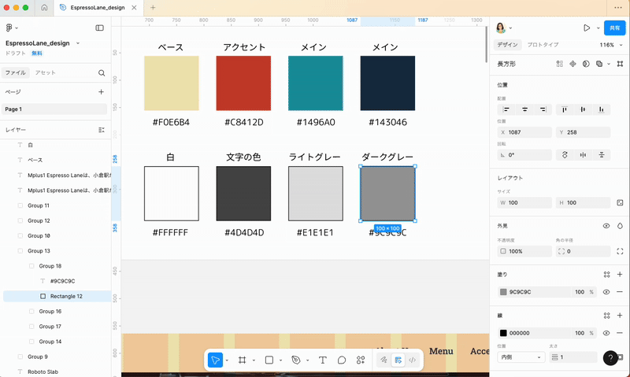
Task: Select the Text tool in bottom toolbar
Action: point(323,360)
